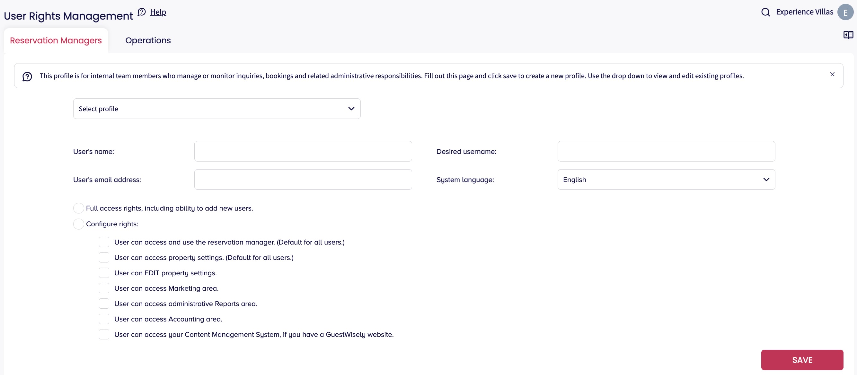
Task: Expand the Select profile dropdown
Action: point(216,109)
